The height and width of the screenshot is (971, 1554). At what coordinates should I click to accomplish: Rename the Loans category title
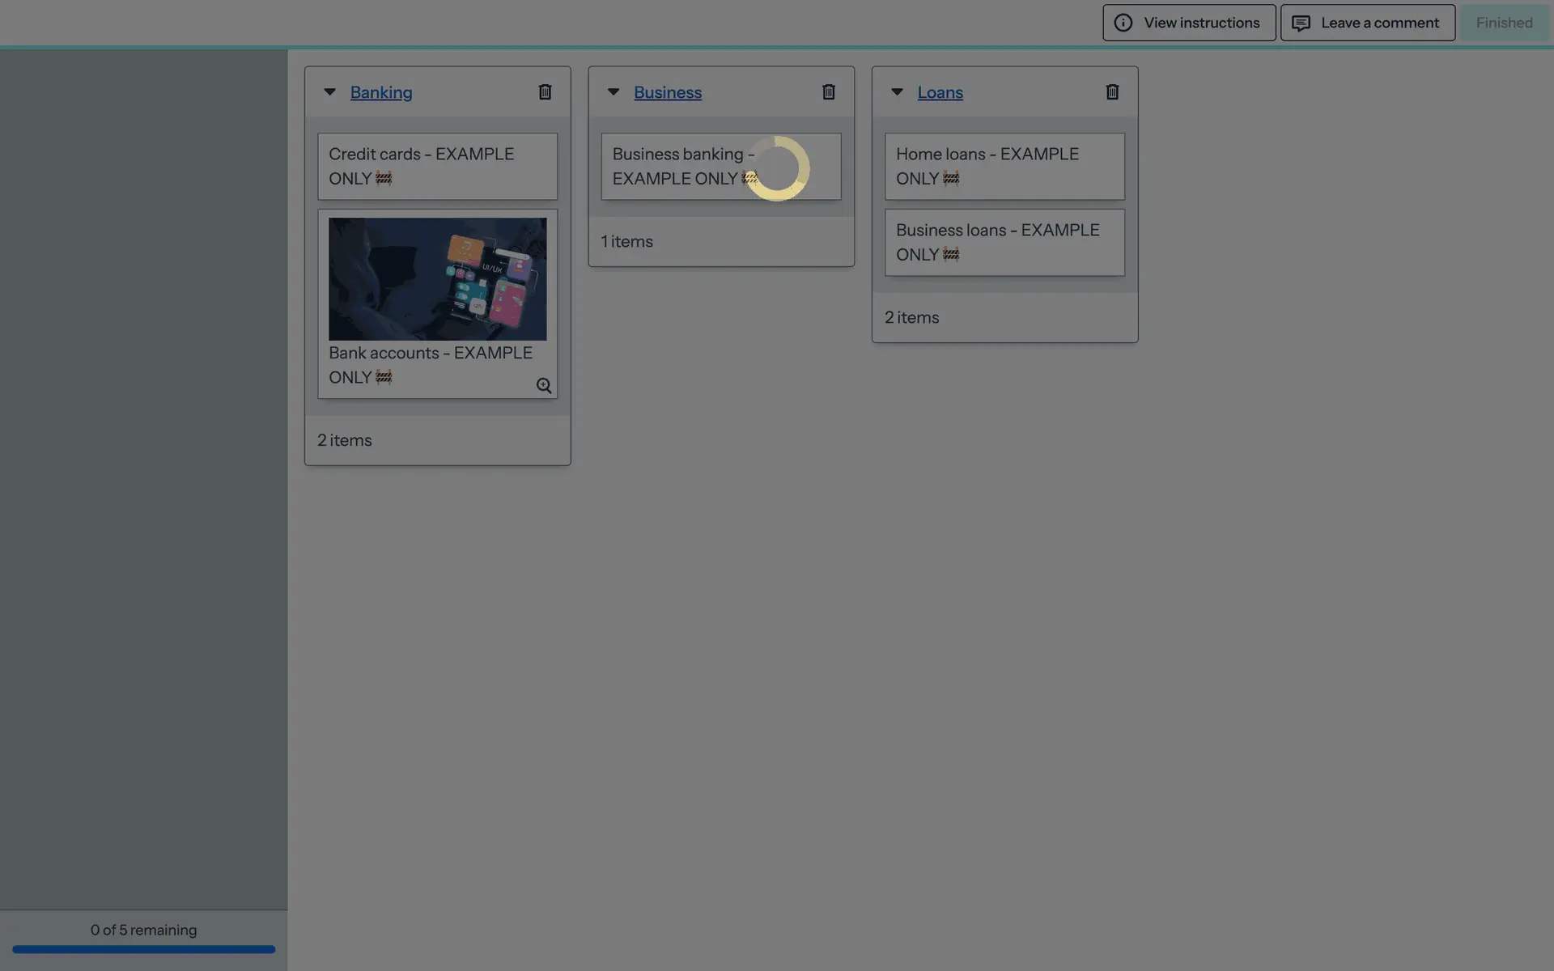[940, 92]
